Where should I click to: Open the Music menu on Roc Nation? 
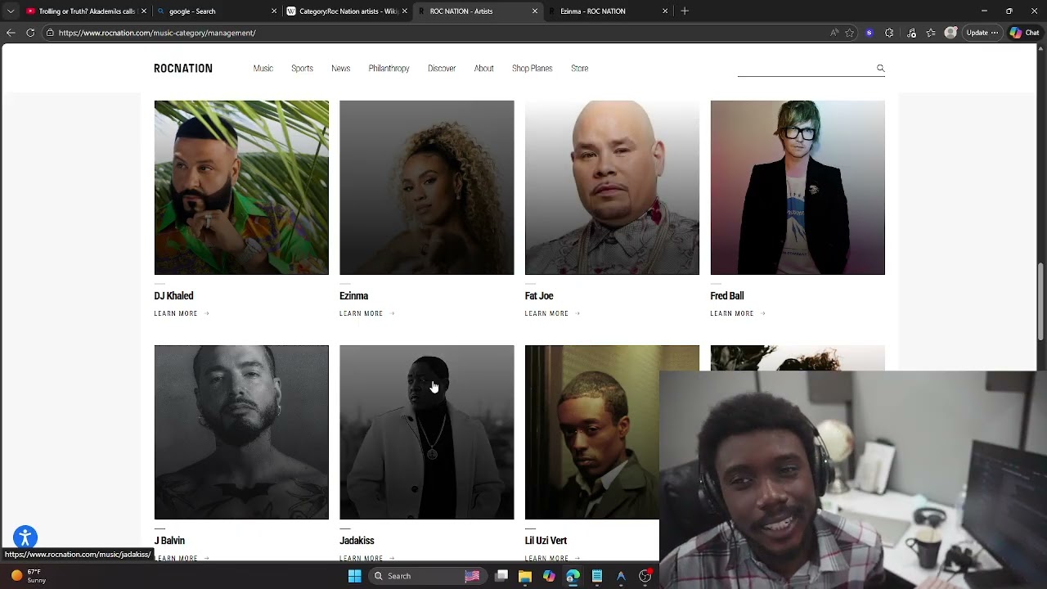coord(263,69)
